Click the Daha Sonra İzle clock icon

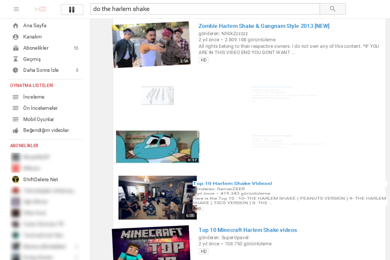(x=15, y=70)
